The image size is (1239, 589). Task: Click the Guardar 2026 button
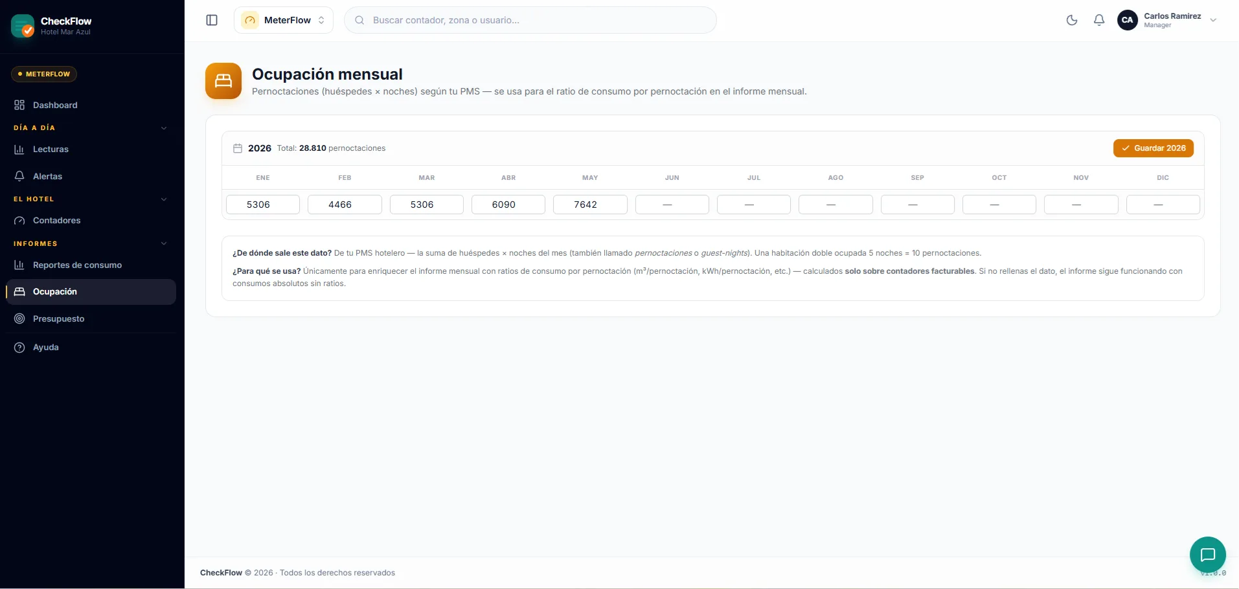[1154, 148]
